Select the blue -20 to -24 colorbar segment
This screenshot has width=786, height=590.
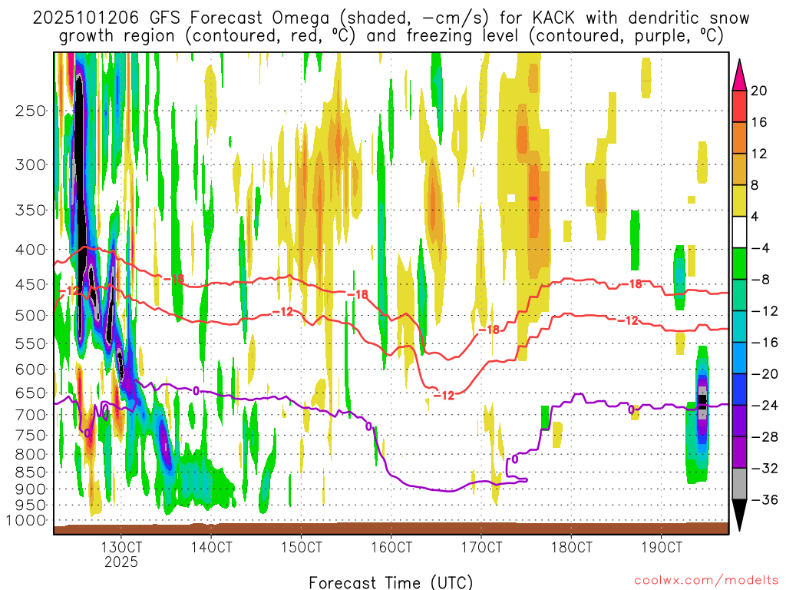(x=739, y=389)
